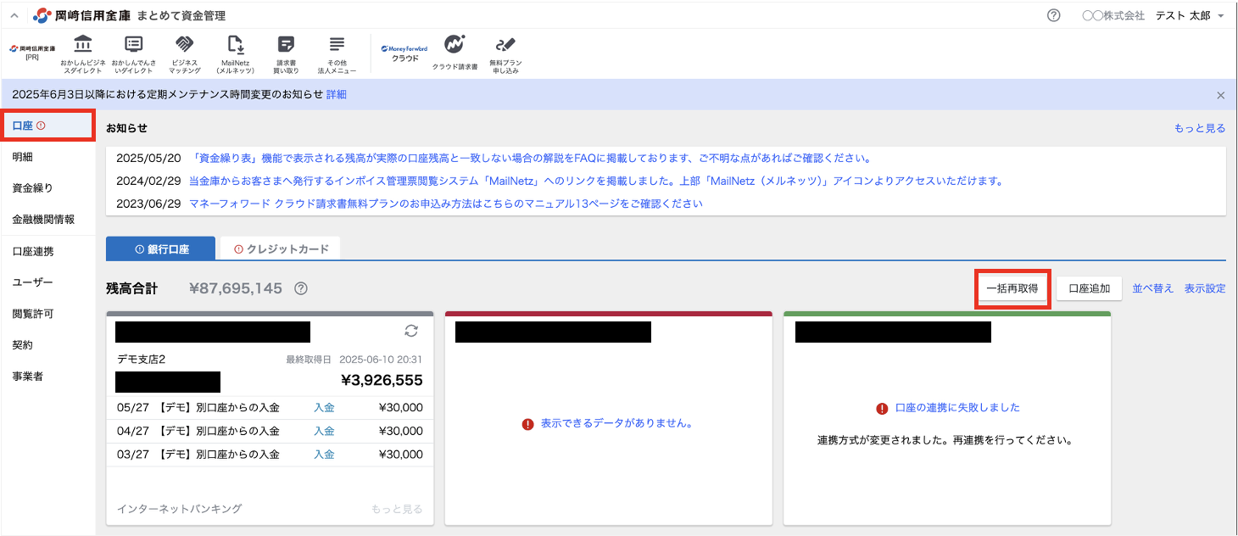Refresh the デモ支店2 account card
This screenshot has height=536, width=1238.
411,331
